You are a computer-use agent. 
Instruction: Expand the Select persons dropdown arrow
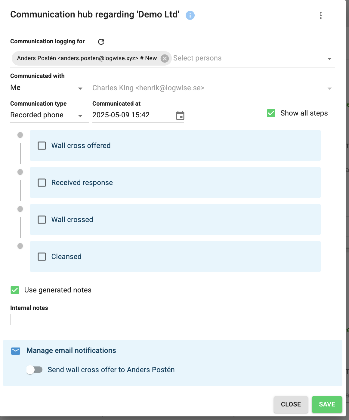[330, 59]
